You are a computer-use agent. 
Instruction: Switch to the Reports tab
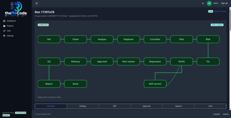click(178, 106)
